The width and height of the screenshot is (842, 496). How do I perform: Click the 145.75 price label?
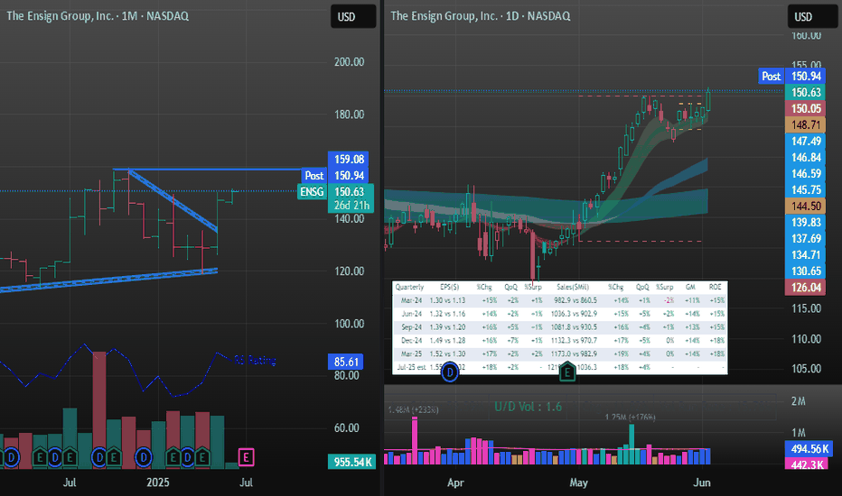coord(806,189)
